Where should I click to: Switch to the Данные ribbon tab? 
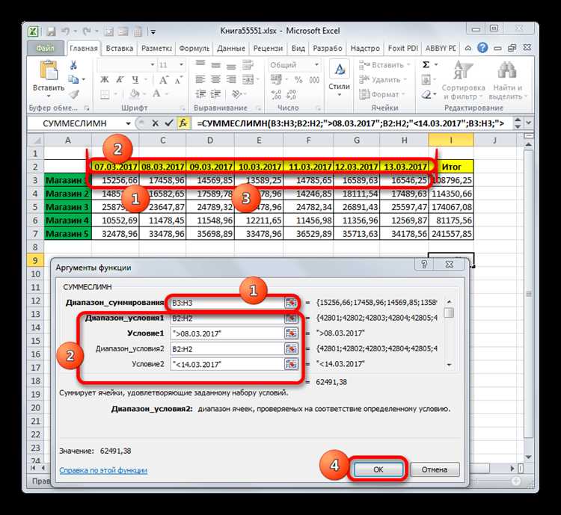[x=231, y=49]
